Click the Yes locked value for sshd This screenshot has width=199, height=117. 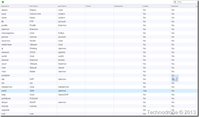pyautogui.click(x=145, y=91)
